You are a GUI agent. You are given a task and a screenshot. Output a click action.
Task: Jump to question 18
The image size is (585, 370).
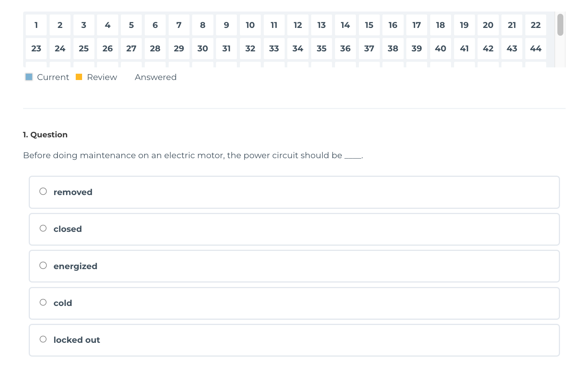(440, 25)
